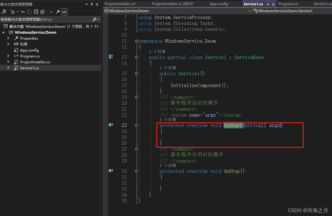Click ServiceBase in the class declaration

click(x=249, y=57)
